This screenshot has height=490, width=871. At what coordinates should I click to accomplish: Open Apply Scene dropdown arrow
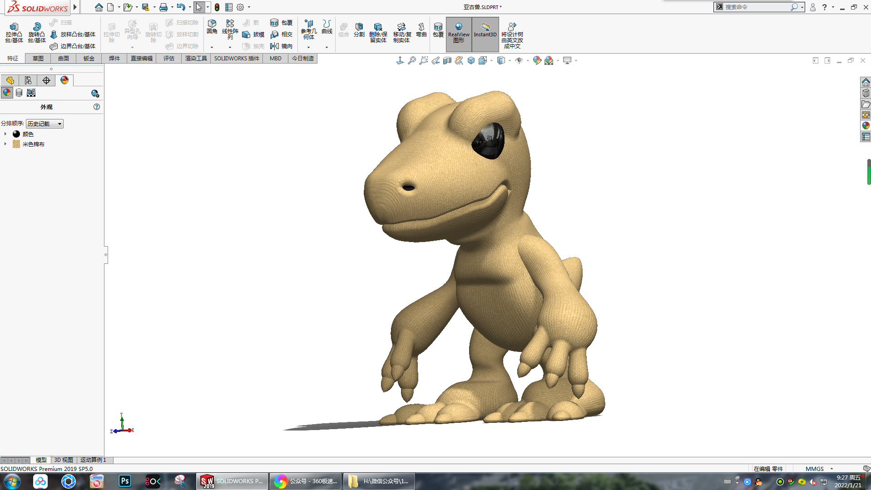pos(558,60)
